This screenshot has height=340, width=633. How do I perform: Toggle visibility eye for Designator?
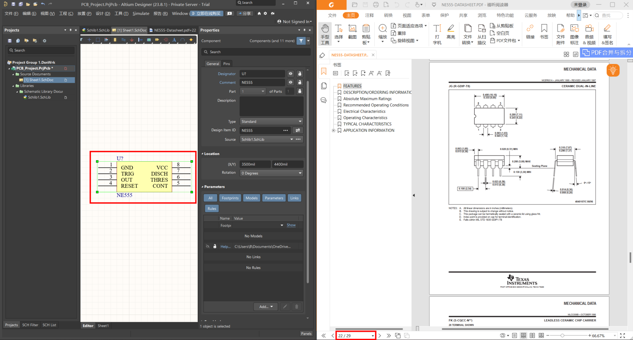[x=290, y=74]
